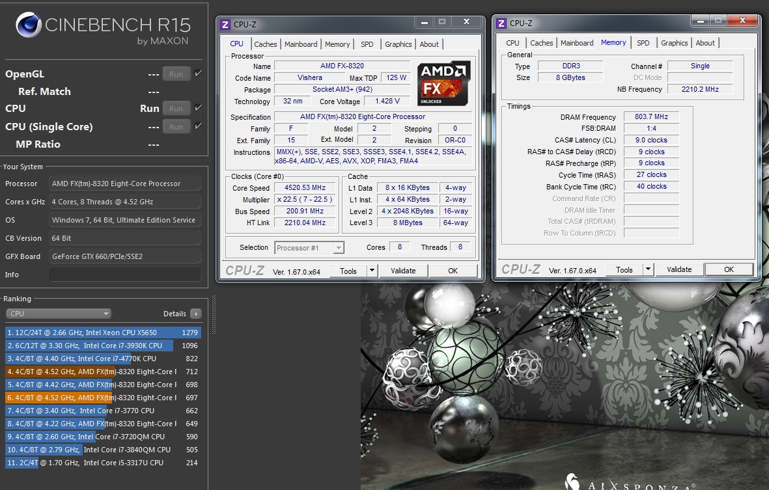Click the Info text field

click(124, 275)
